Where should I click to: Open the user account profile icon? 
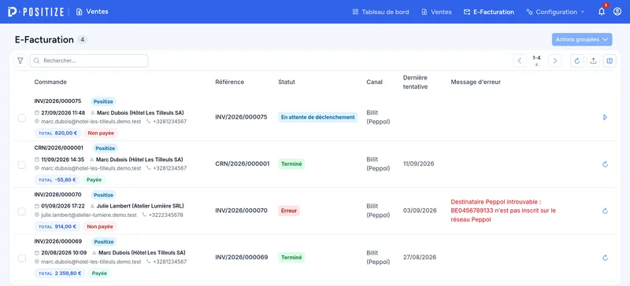pyautogui.click(x=617, y=12)
